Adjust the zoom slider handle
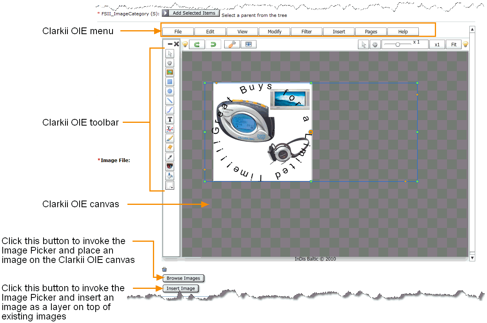The image size is (487, 323). click(398, 45)
